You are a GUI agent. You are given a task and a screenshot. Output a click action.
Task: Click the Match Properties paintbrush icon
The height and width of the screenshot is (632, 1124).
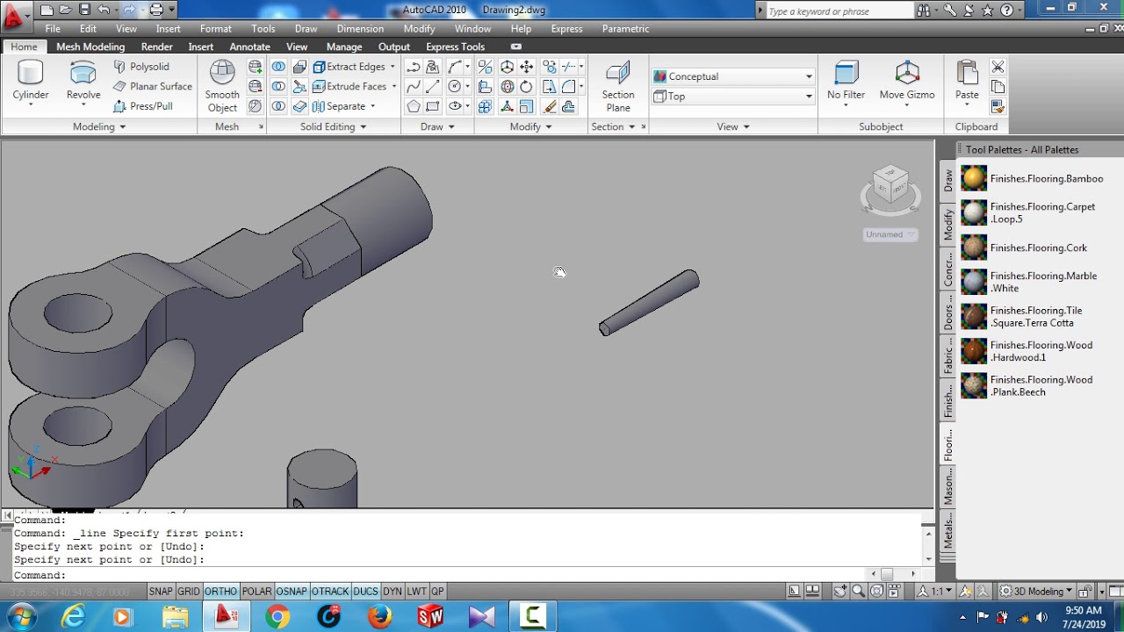[x=550, y=106]
